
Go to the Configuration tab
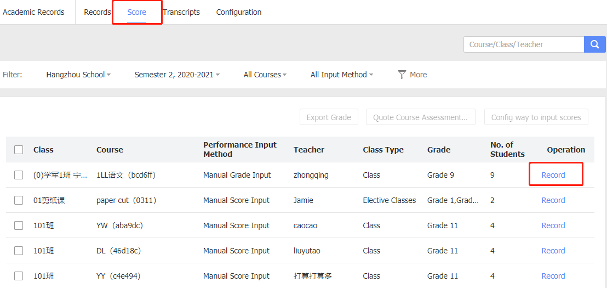click(239, 12)
